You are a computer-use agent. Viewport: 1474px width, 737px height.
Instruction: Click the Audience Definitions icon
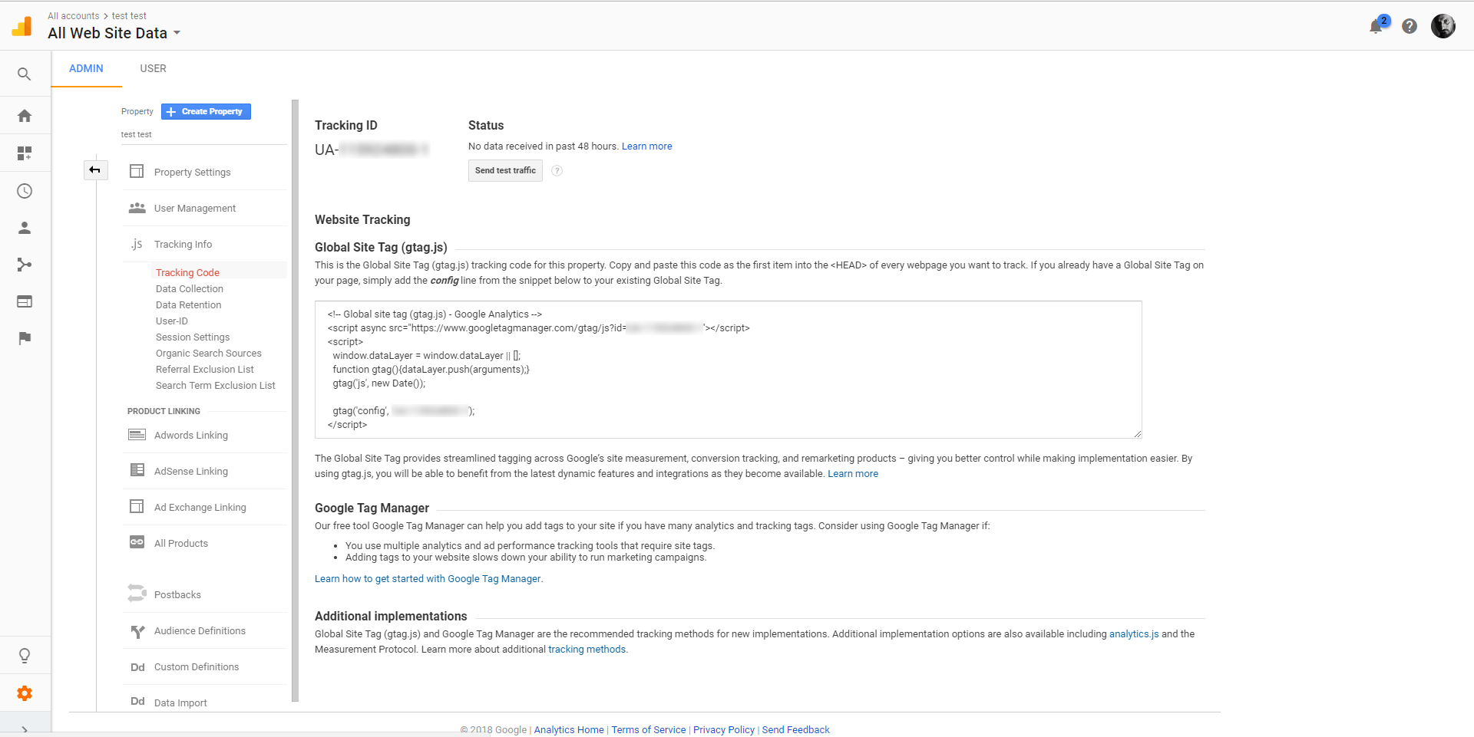(x=137, y=631)
